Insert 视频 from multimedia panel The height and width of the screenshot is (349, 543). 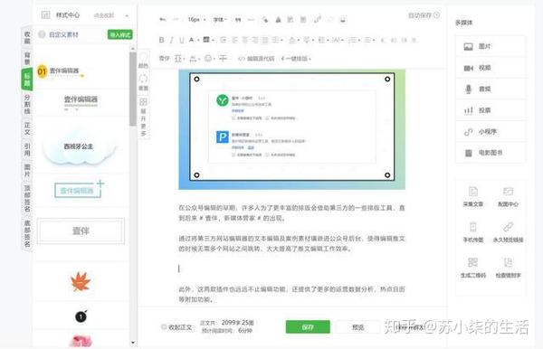(x=491, y=68)
